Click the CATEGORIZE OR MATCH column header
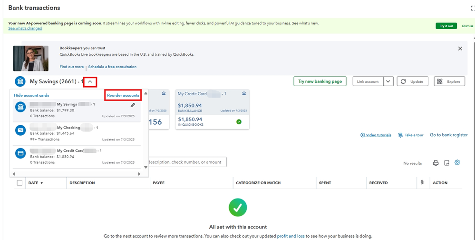The image size is (475, 240). (x=258, y=183)
